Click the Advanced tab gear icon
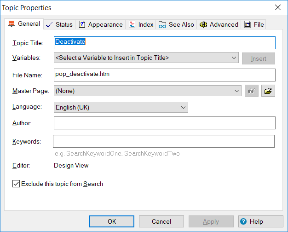The image size is (288, 232). (203, 24)
